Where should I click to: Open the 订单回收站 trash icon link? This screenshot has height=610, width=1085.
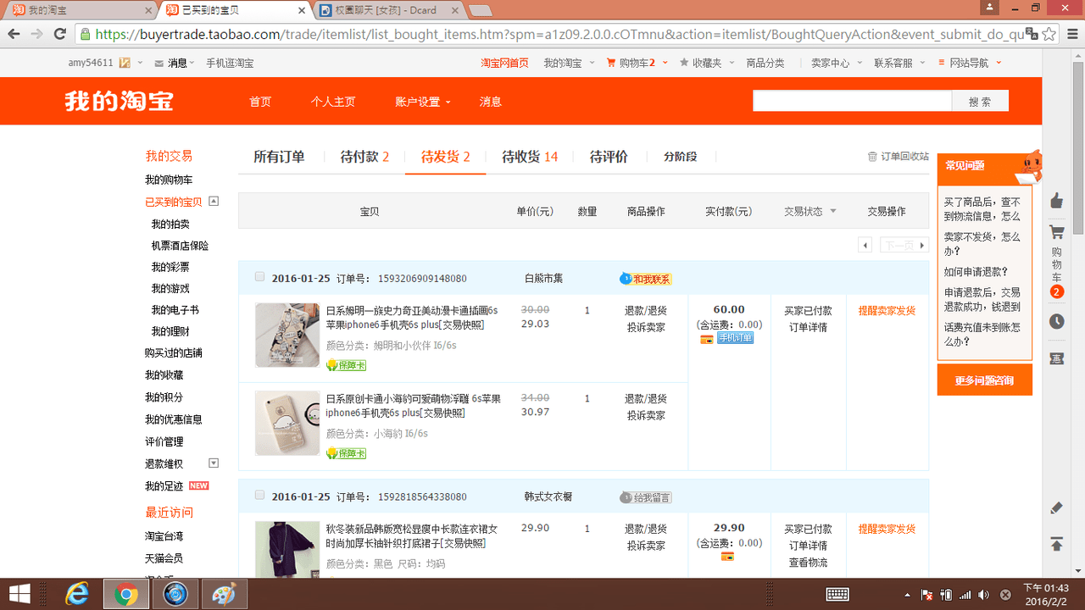[x=898, y=157]
